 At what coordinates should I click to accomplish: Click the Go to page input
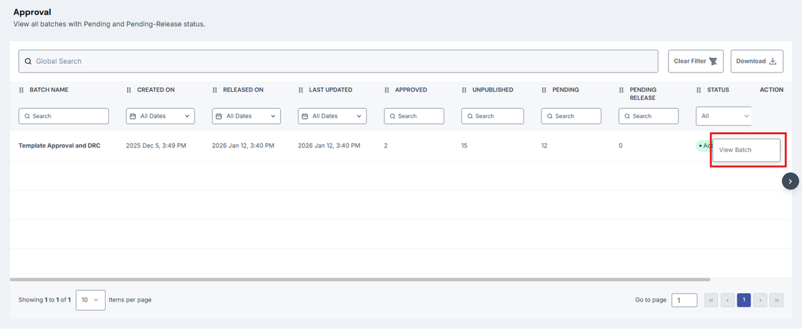[684, 300]
